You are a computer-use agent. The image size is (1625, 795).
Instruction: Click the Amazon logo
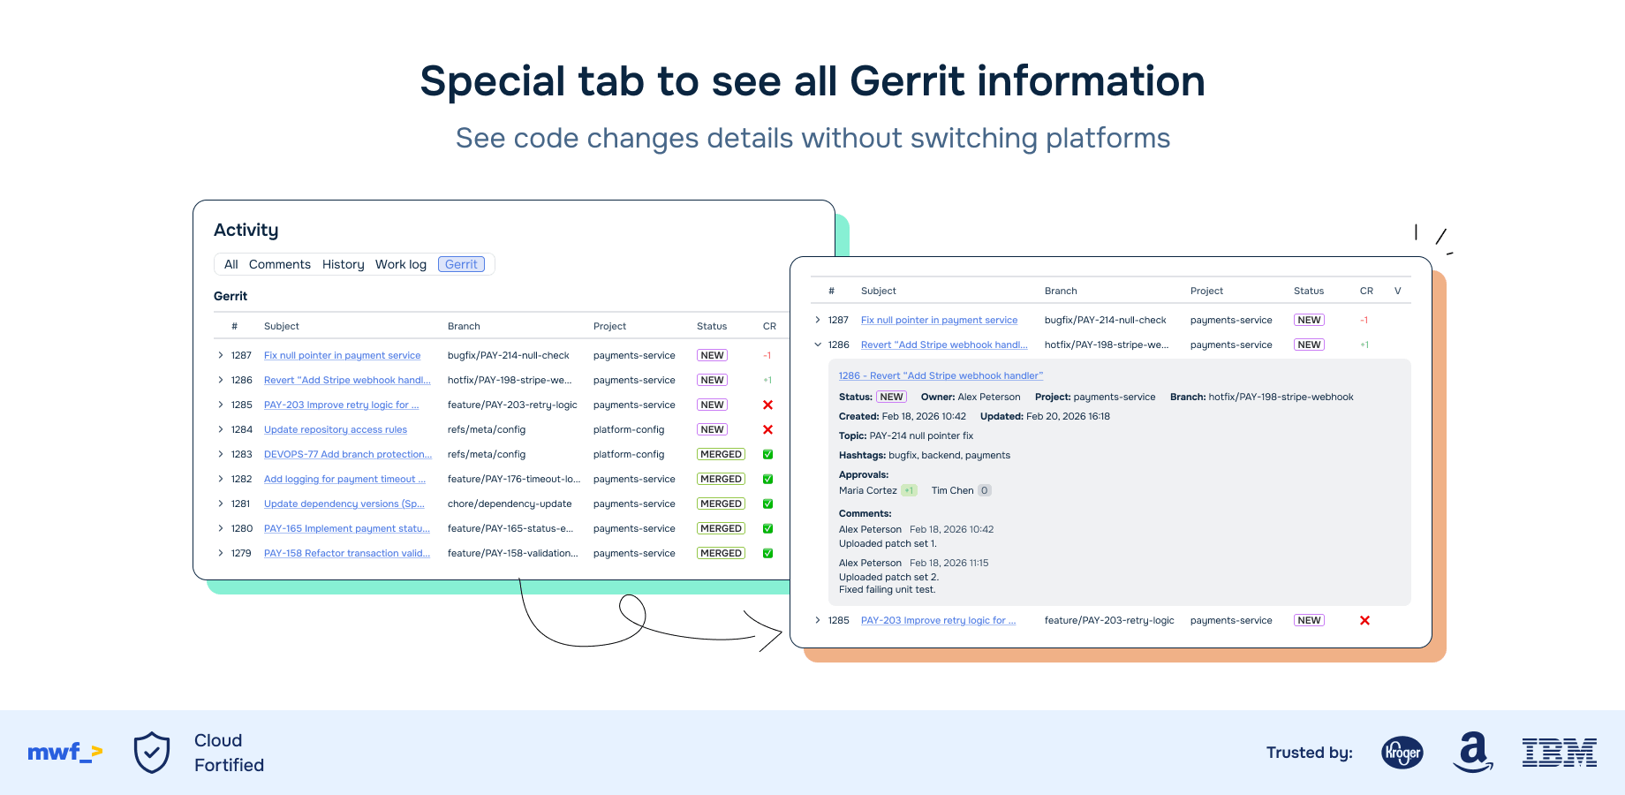pyautogui.click(x=1473, y=753)
